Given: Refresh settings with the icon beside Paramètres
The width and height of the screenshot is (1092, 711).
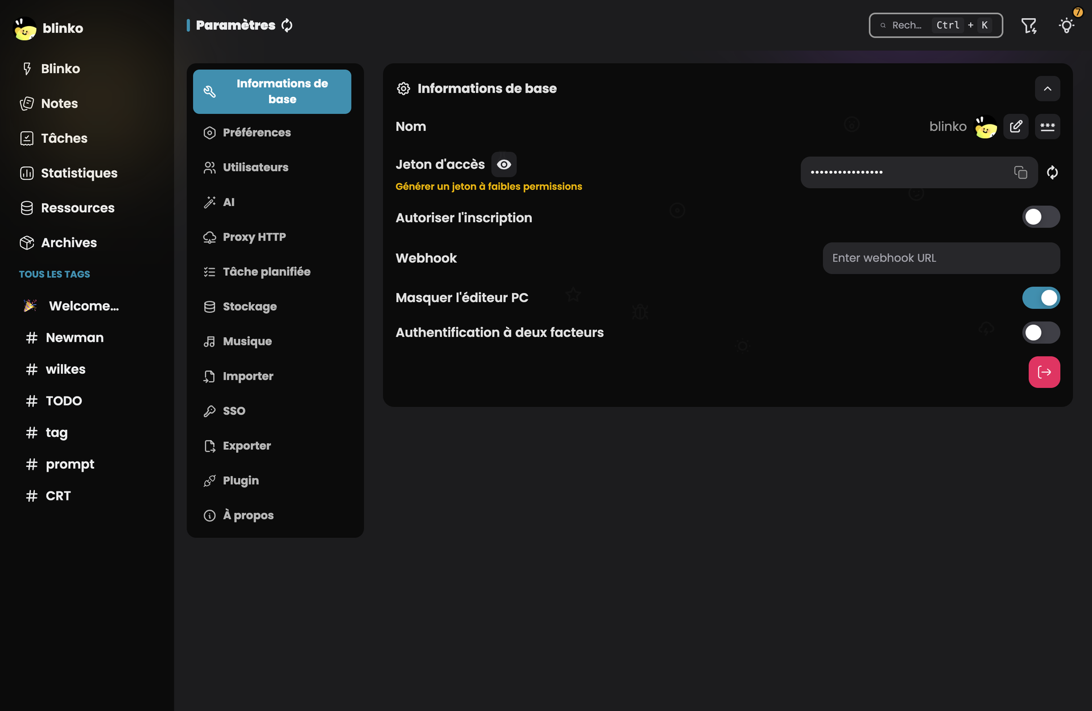Looking at the screenshot, I should pos(287,25).
